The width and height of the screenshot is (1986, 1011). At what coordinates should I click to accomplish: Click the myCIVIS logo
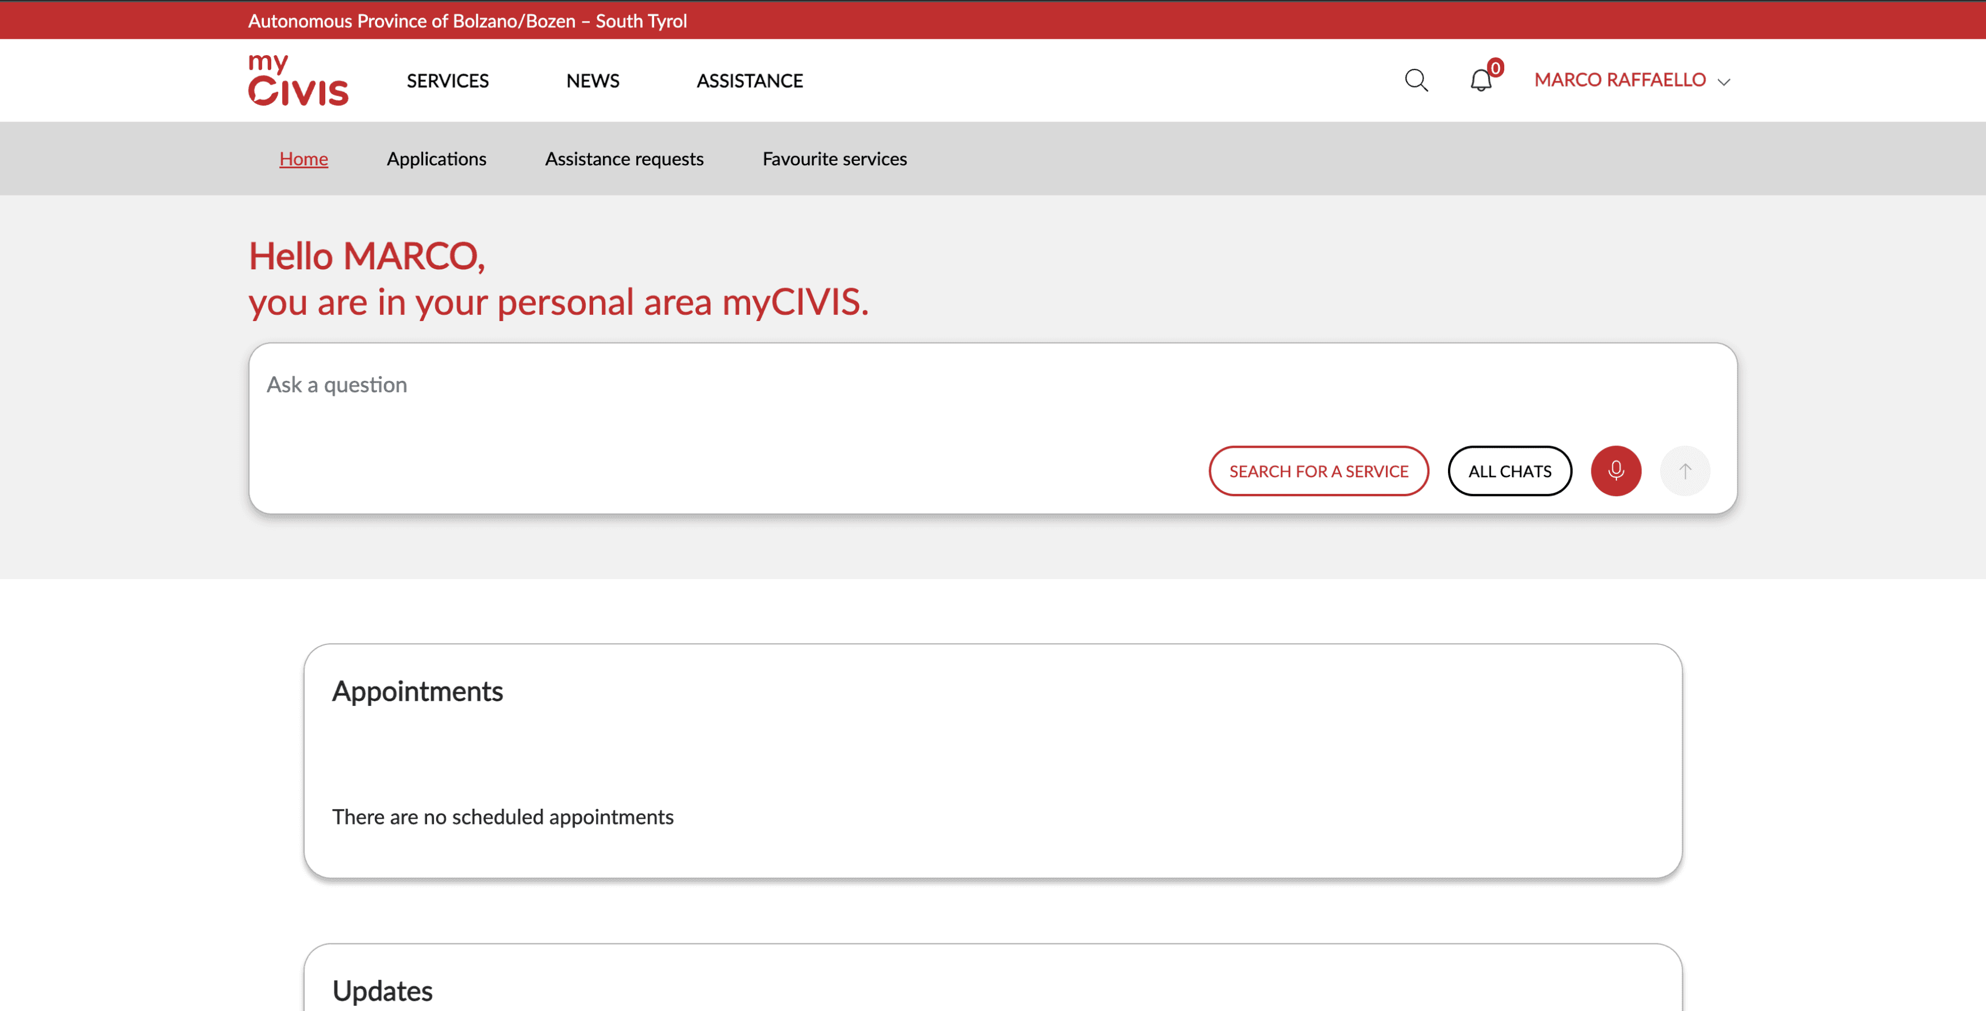pos(297,80)
